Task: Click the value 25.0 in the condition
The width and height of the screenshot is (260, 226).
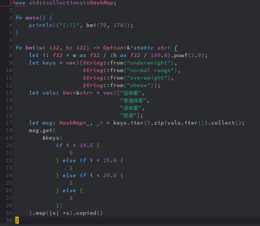Action: tap(110, 160)
